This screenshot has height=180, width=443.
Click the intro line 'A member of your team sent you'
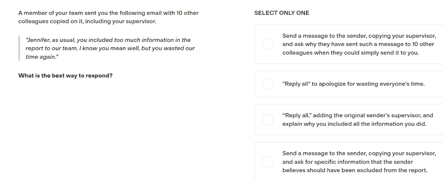tap(108, 13)
